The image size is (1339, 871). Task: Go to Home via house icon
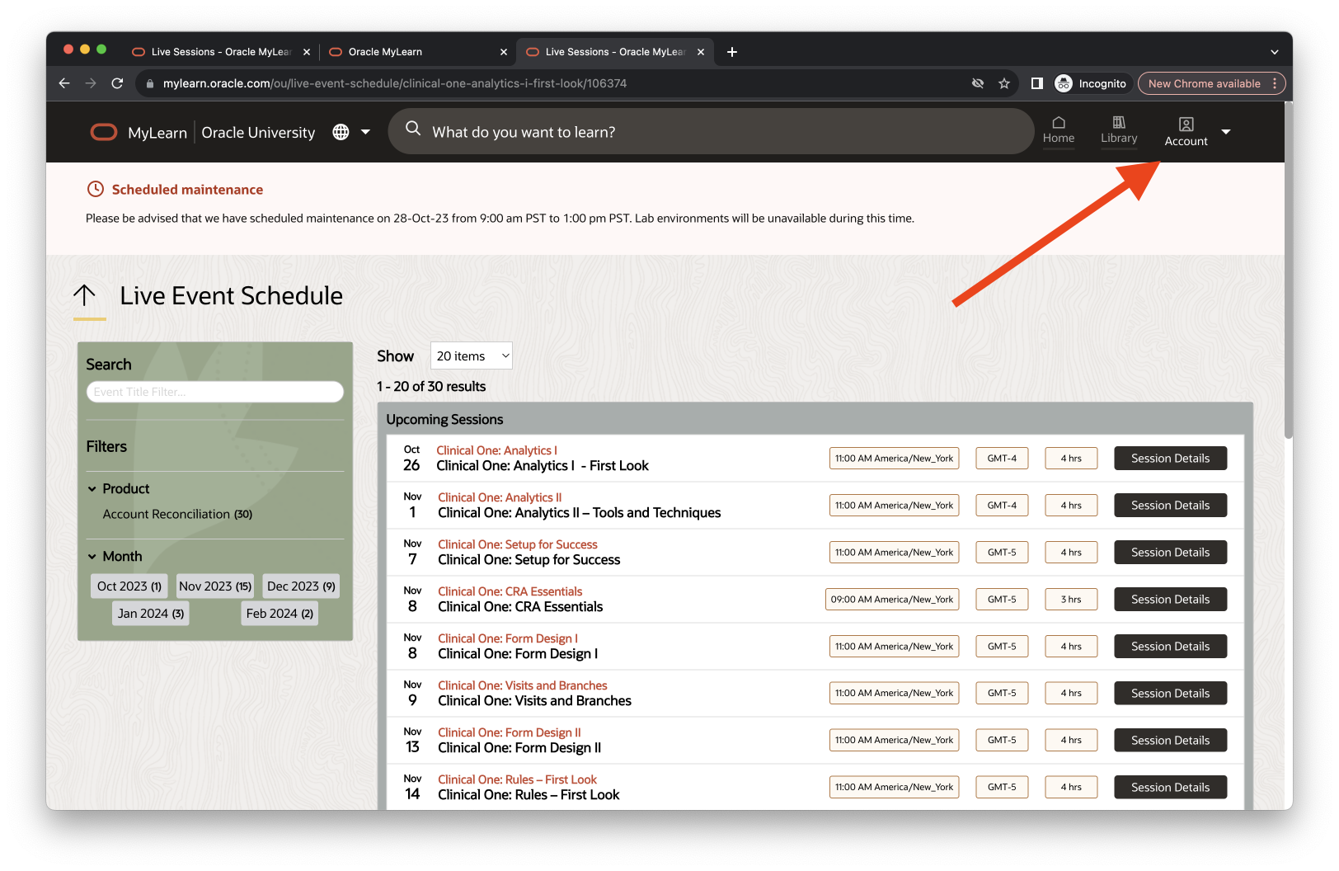coord(1059,123)
